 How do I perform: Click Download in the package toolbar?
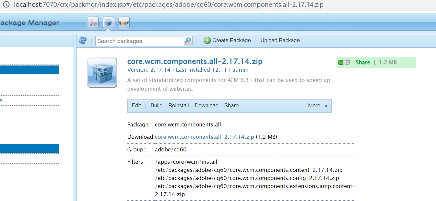[x=206, y=105]
